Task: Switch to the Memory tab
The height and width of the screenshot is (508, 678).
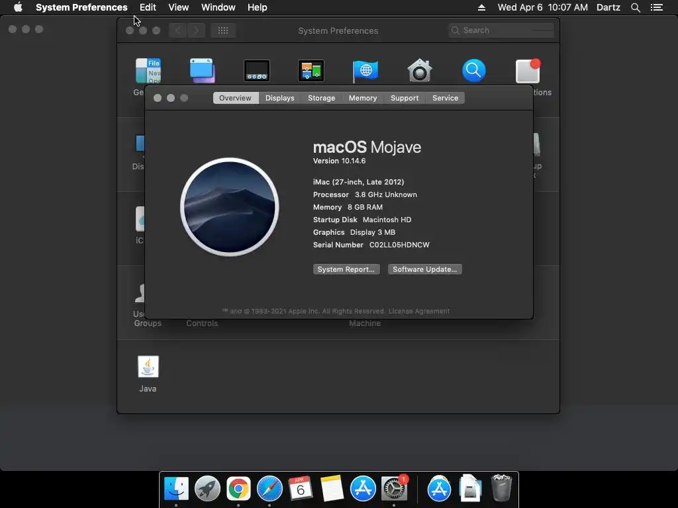Action: click(362, 98)
